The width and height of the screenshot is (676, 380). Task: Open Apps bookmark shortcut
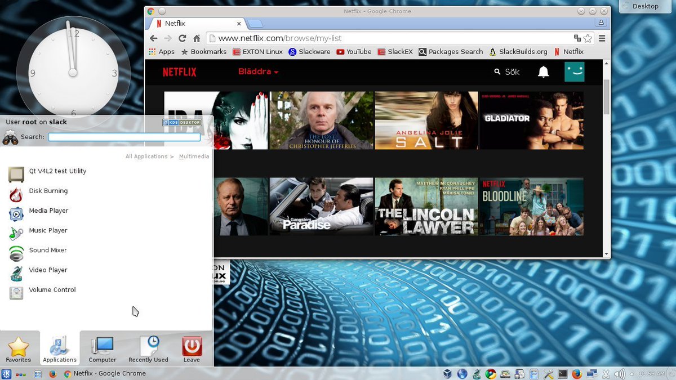tap(162, 52)
